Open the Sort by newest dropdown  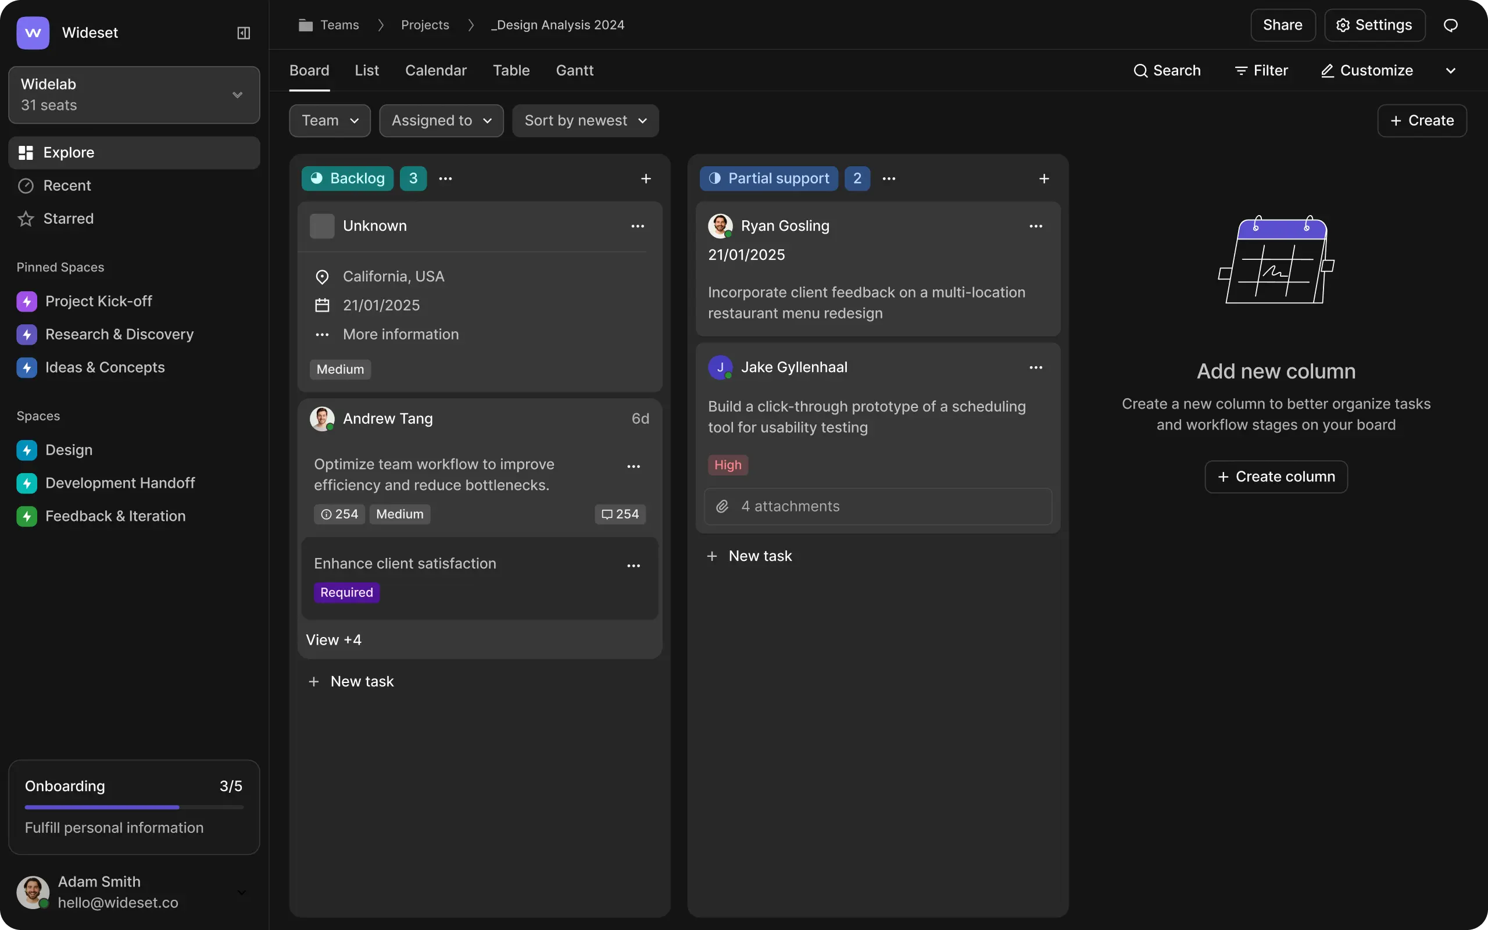pos(585,120)
